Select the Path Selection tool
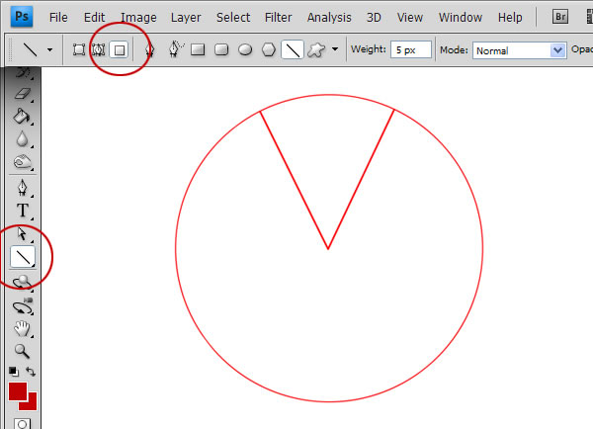 point(22,234)
